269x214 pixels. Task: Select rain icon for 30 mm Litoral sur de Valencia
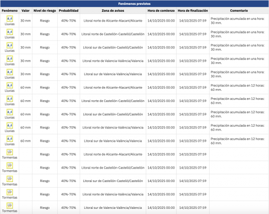pos(10,72)
